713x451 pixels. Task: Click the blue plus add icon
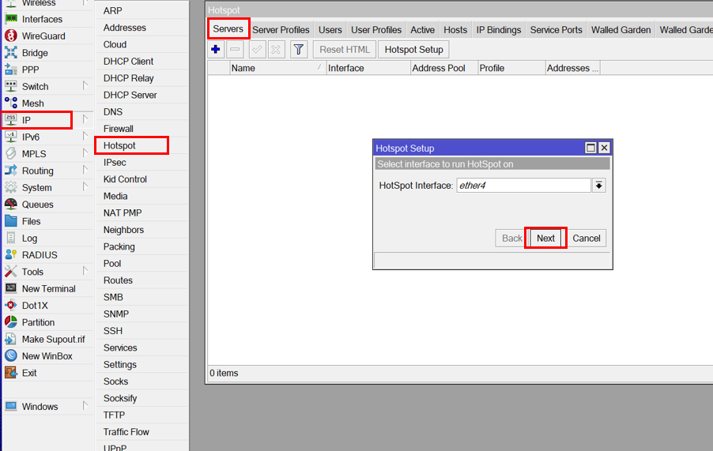click(216, 50)
